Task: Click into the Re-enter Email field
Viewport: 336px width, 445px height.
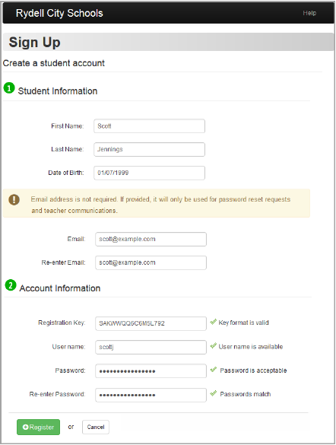Action: [x=151, y=262]
